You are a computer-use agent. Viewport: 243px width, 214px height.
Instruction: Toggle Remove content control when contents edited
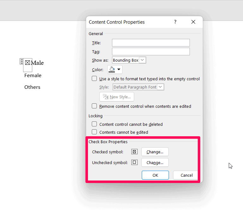(94, 106)
